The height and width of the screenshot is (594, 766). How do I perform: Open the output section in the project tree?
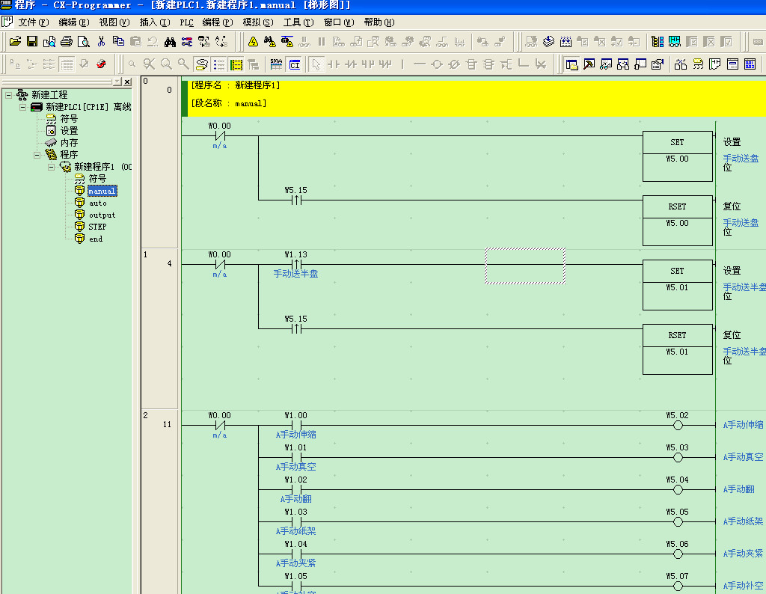pos(102,215)
